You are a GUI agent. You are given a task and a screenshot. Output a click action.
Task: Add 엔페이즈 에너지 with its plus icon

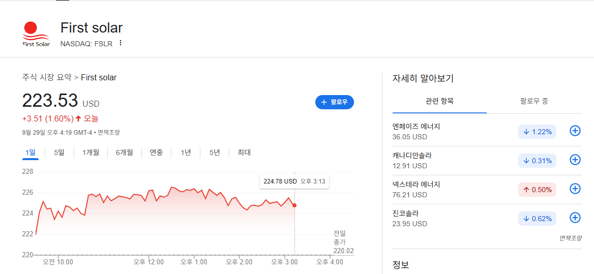point(575,131)
